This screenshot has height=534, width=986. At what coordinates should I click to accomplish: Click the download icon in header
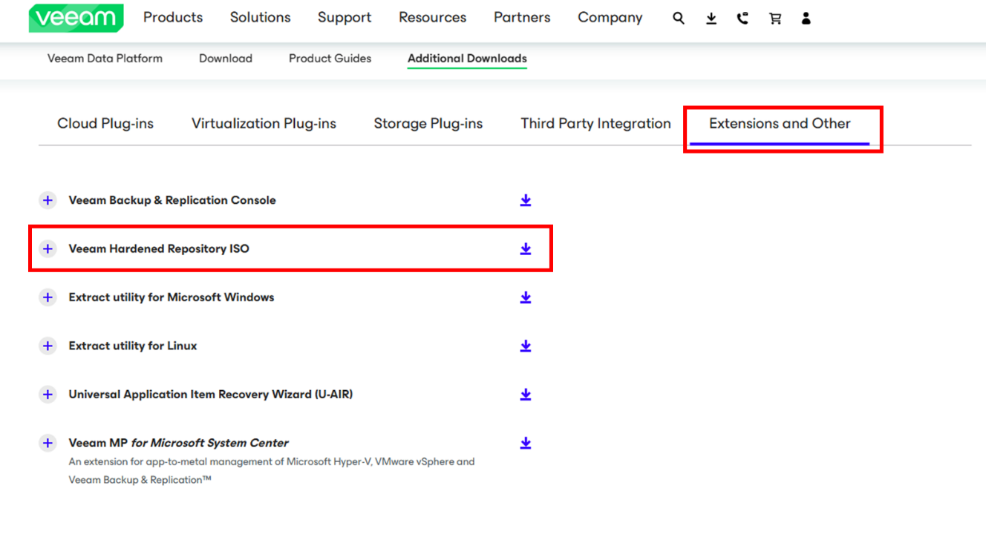point(711,19)
